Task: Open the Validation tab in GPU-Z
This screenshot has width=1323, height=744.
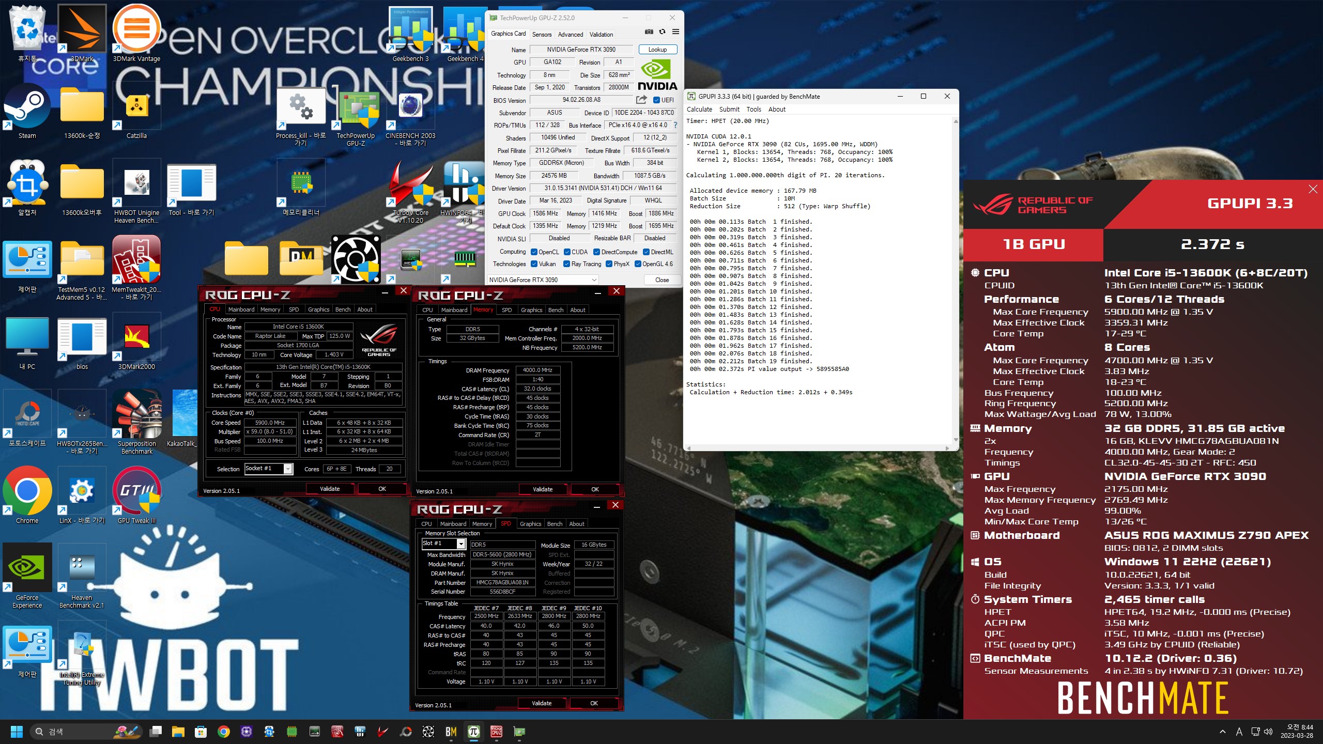Action: [x=601, y=35]
